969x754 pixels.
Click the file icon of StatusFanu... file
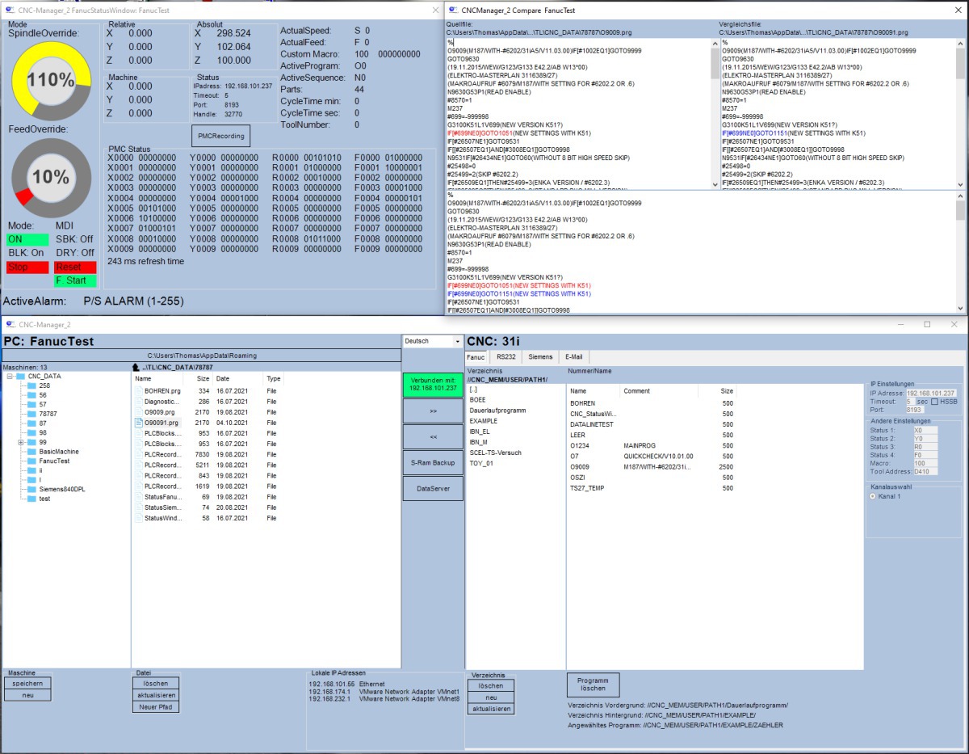pyautogui.click(x=138, y=497)
